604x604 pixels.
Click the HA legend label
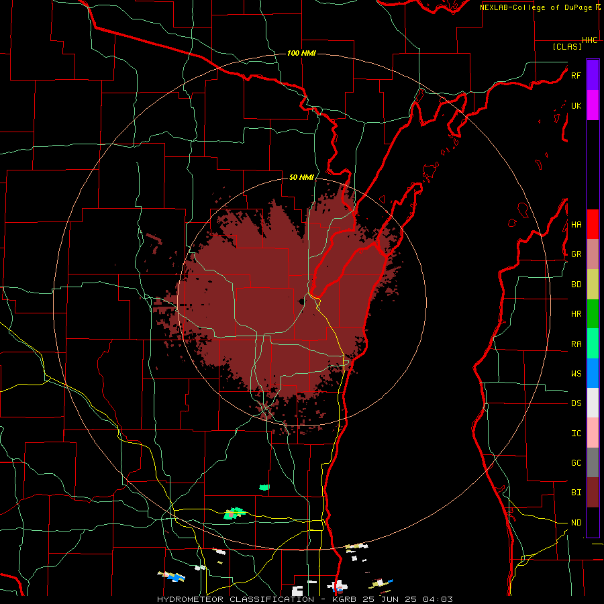(x=576, y=224)
